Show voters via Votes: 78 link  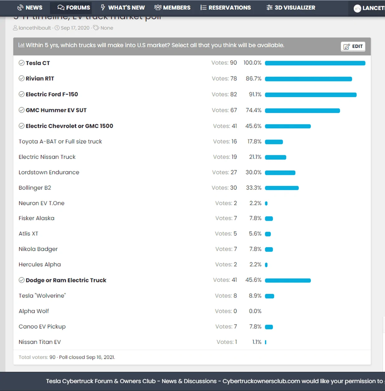pyautogui.click(x=224, y=79)
